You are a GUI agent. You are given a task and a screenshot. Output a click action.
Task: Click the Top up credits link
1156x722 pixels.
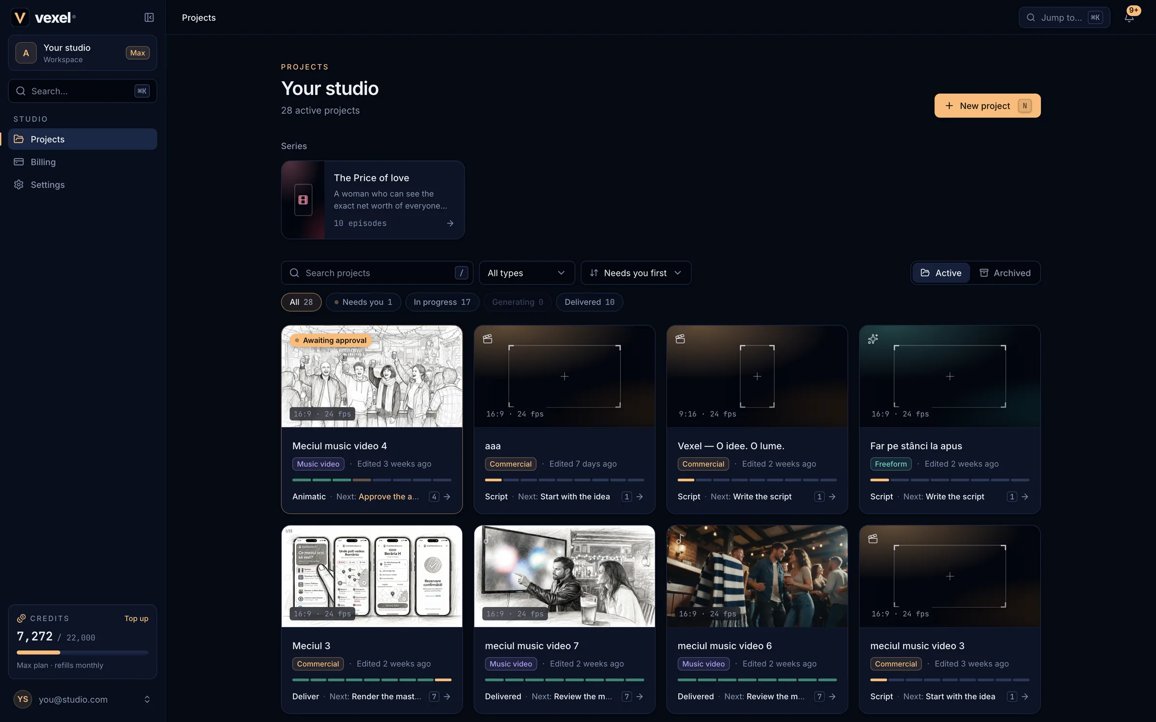[136, 619]
